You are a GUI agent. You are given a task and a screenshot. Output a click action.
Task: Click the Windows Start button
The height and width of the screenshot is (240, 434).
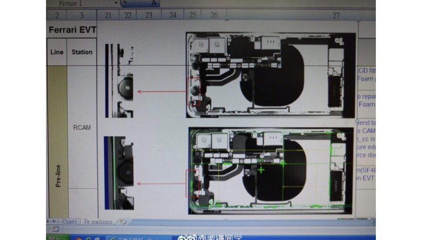pos(58,237)
